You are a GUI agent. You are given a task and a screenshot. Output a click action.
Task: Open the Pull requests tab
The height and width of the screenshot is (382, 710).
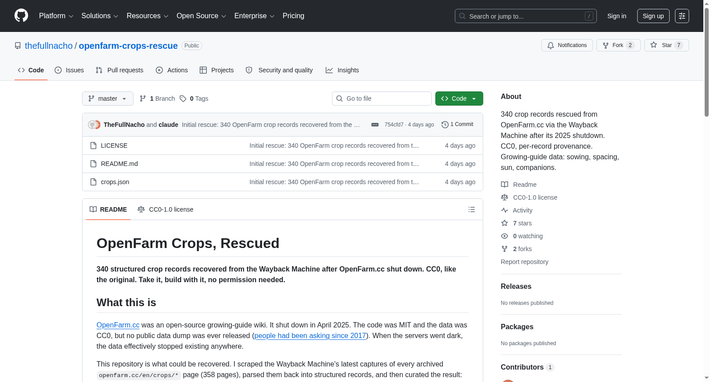click(119, 70)
